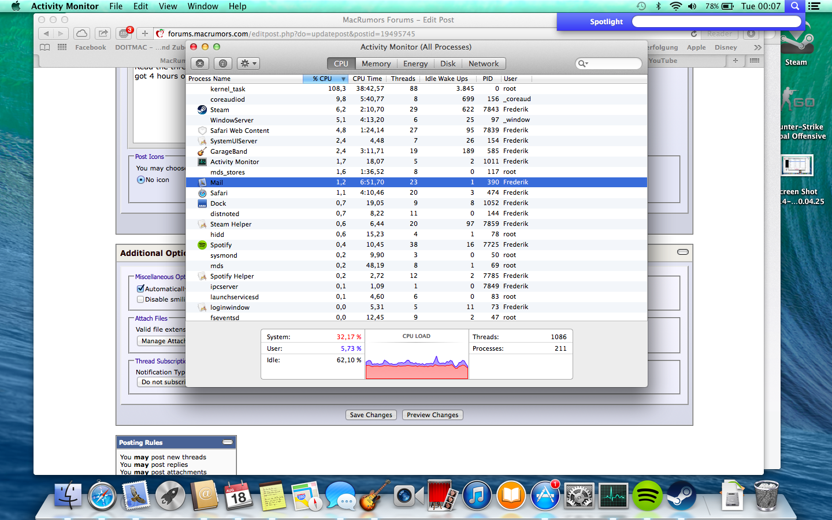Click the Inspect process info toolbar button
The width and height of the screenshot is (832, 520).
click(223, 64)
